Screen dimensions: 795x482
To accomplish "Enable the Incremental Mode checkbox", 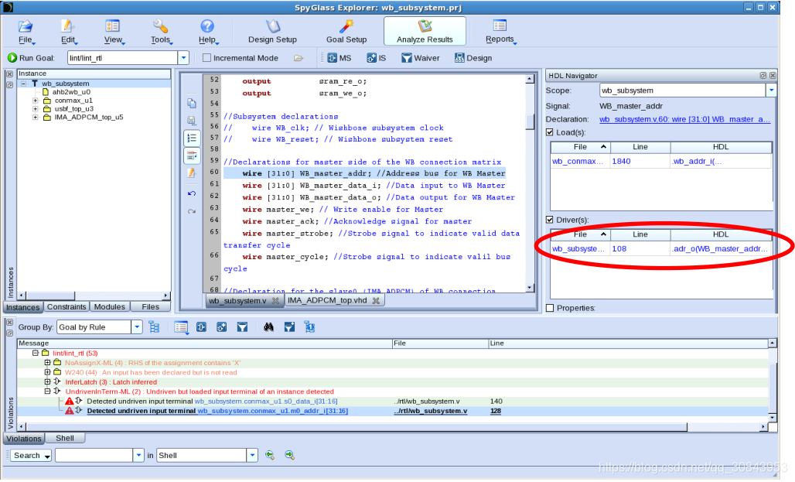I will click(206, 58).
